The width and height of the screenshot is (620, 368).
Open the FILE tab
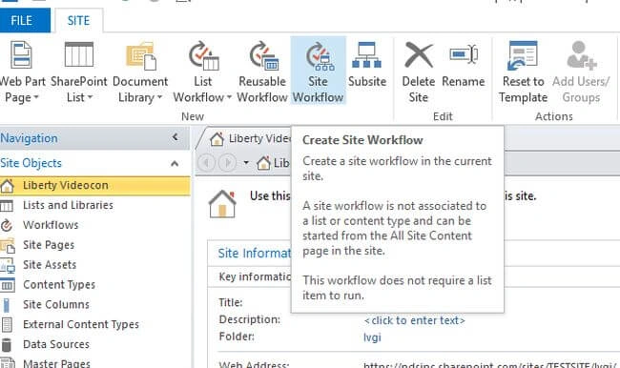point(25,21)
